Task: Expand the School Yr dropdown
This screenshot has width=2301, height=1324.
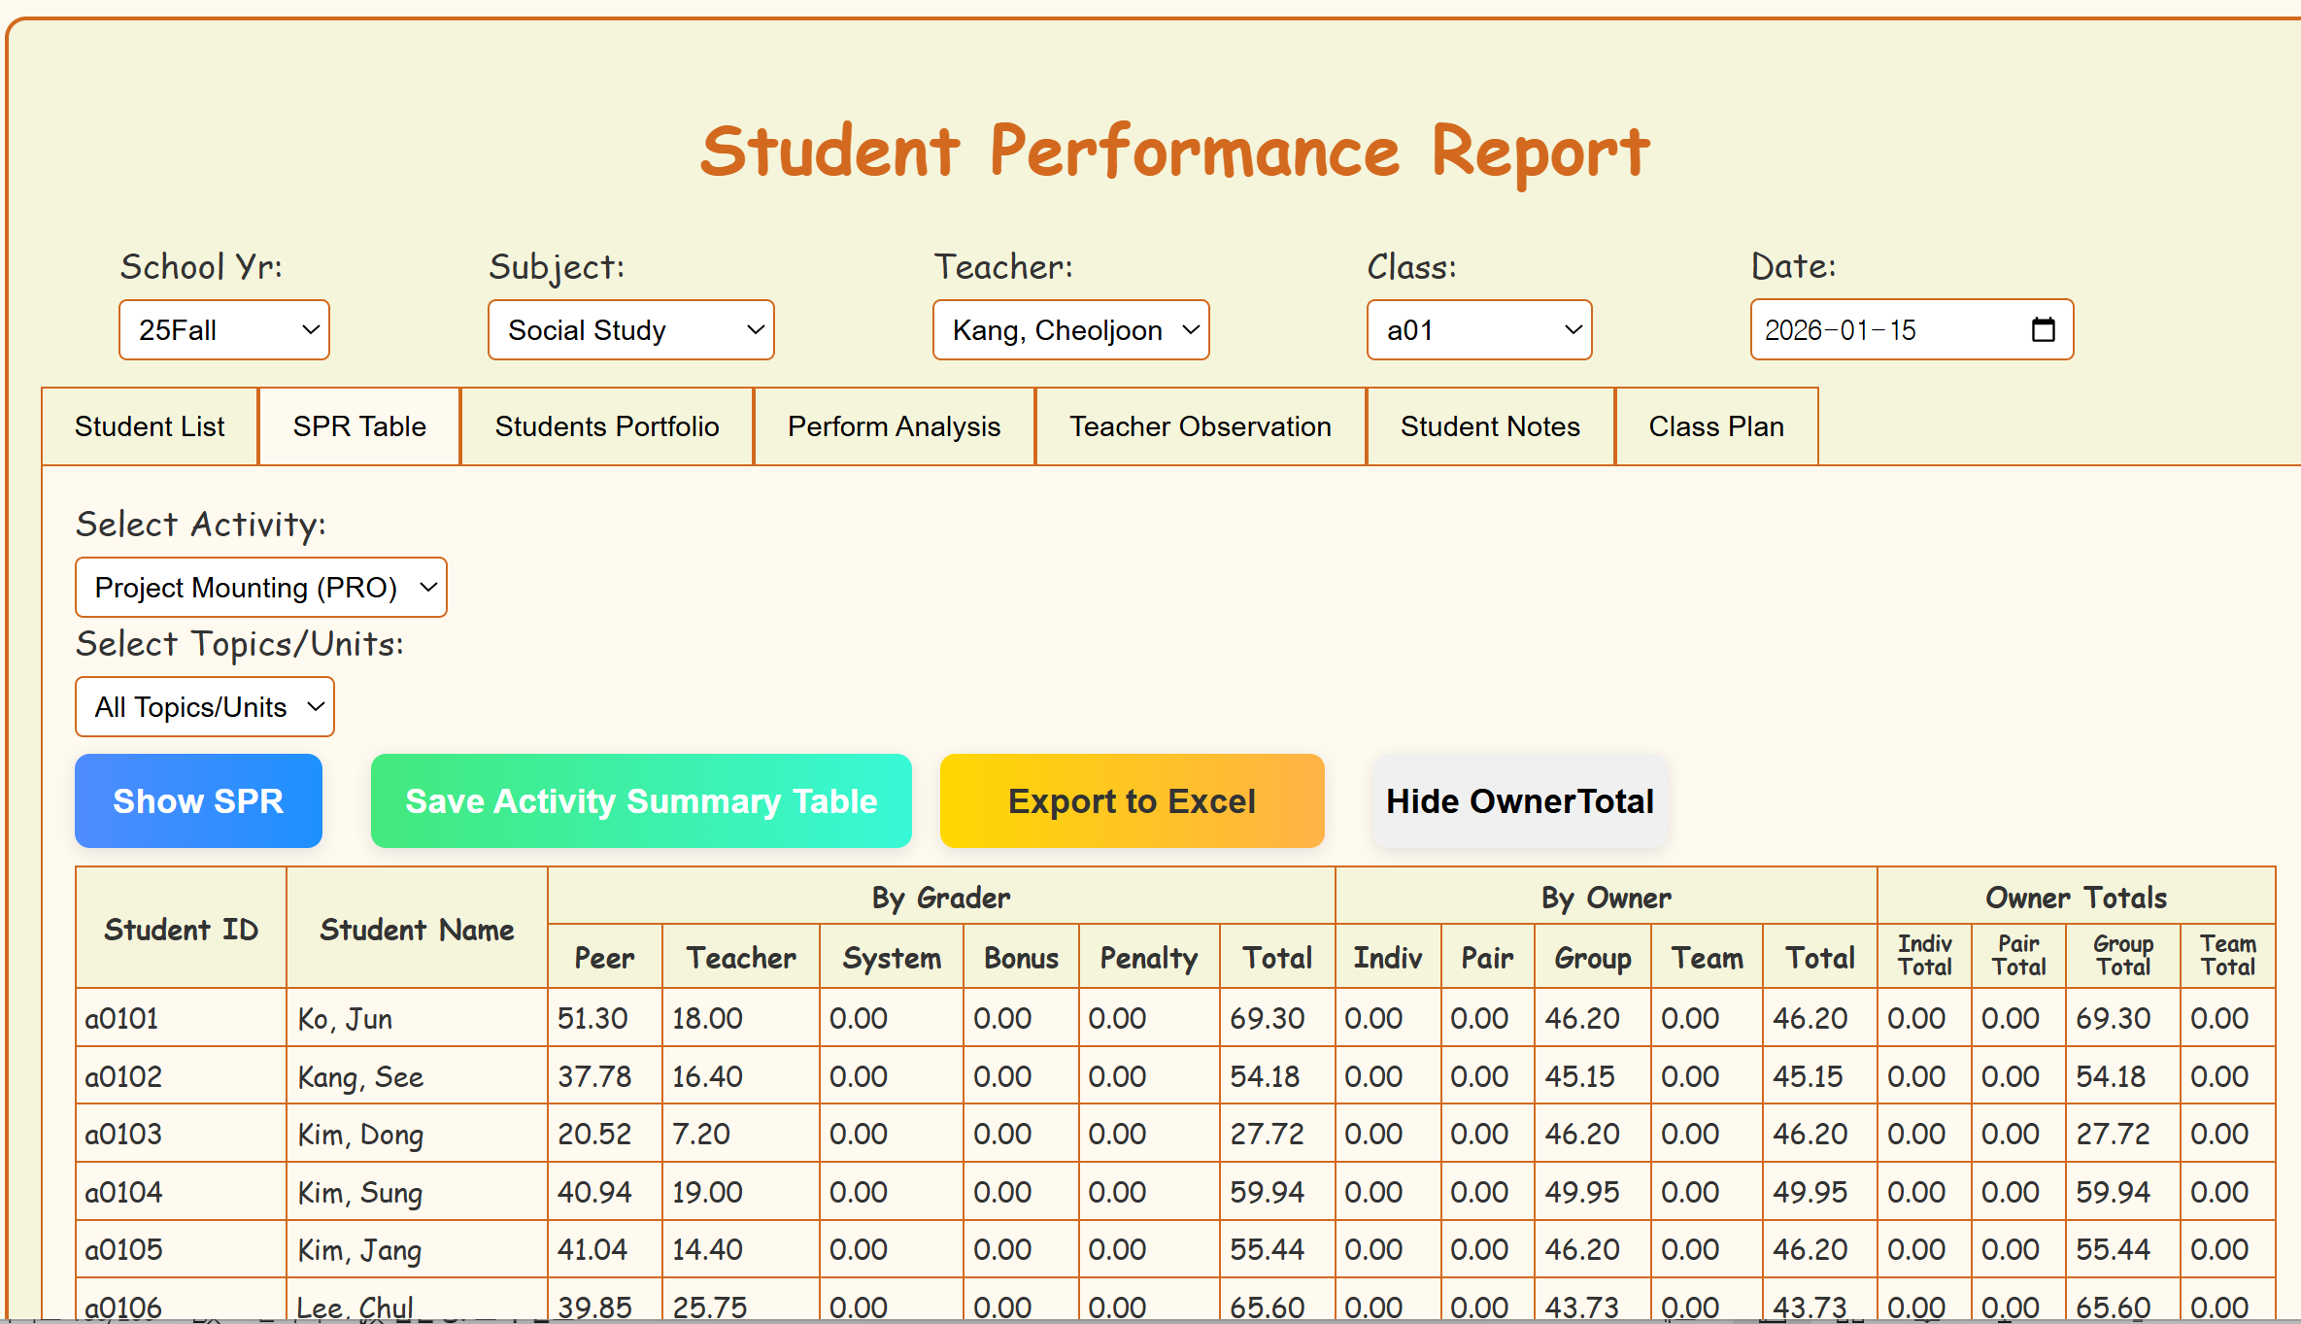Action: [223, 330]
